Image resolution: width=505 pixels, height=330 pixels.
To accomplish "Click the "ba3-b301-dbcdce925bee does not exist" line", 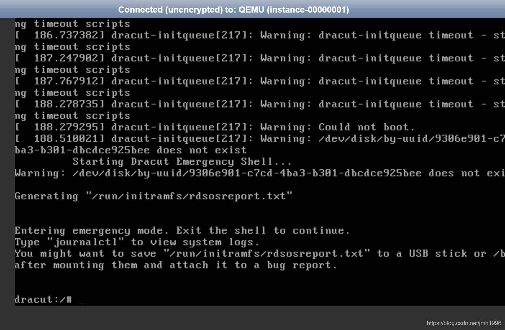I will tap(131, 150).
